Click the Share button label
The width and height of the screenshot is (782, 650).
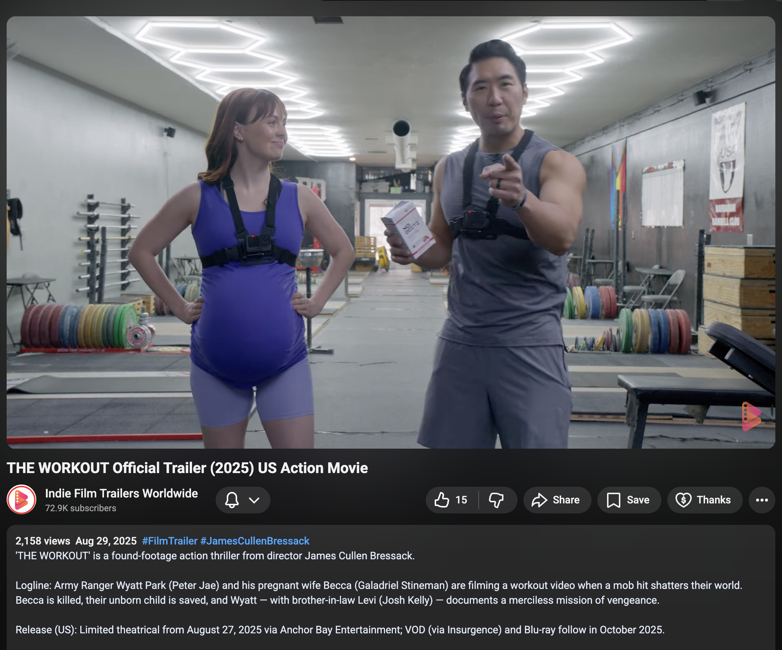[566, 500]
